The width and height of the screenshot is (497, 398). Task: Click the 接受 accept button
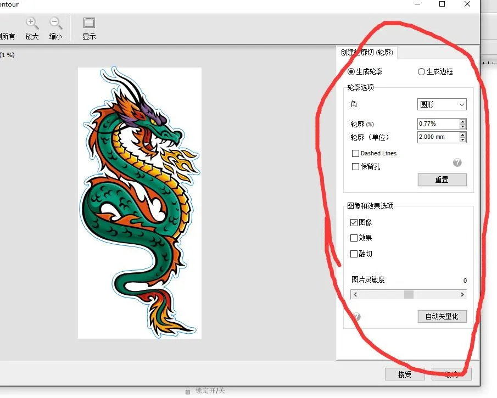(405, 374)
